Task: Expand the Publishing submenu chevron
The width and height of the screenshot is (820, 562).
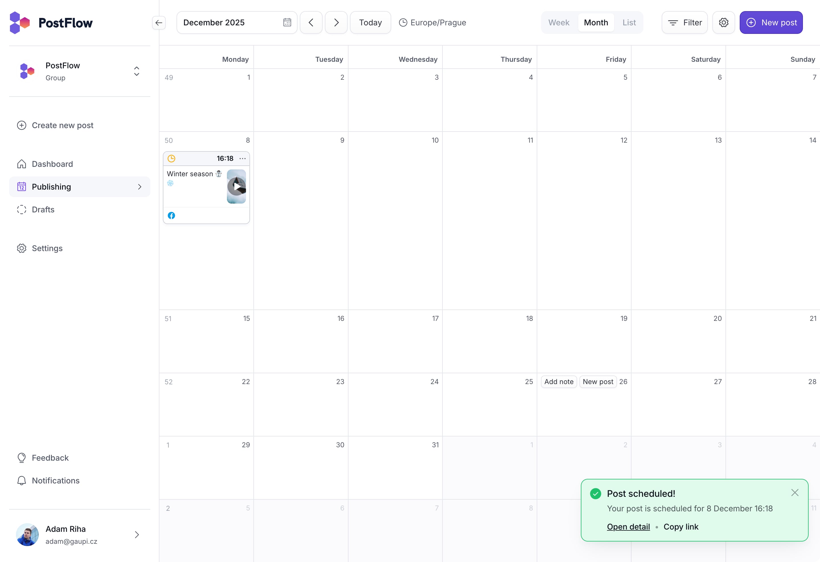Action: [140, 187]
